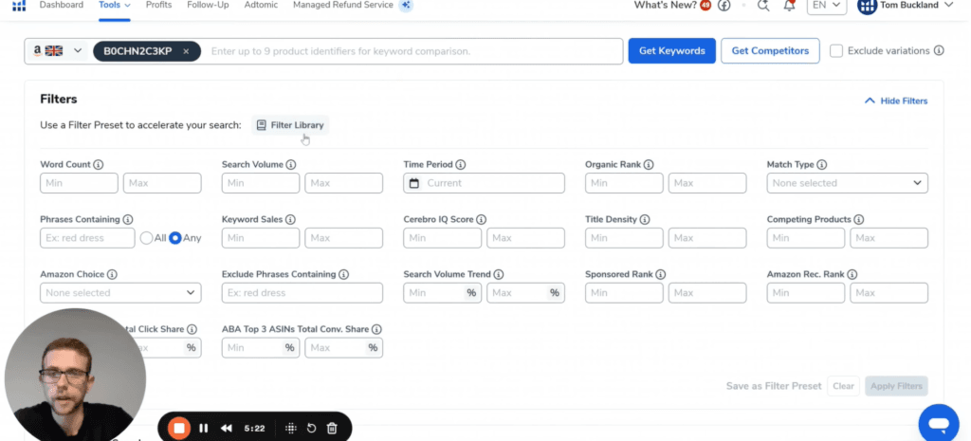Open the Filter Library
Image resolution: width=971 pixels, height=441 pixels.
(290, 125)
